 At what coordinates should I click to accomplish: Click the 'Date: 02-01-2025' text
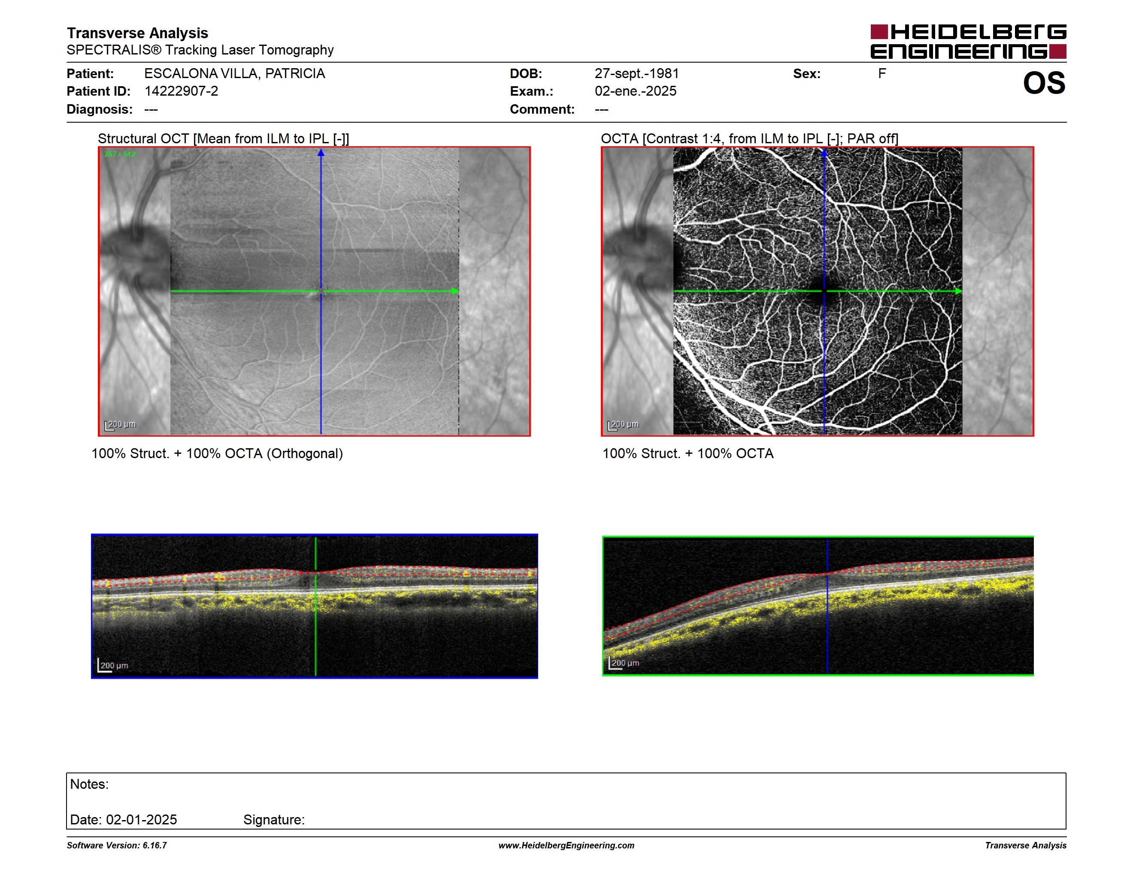(124, 820)
